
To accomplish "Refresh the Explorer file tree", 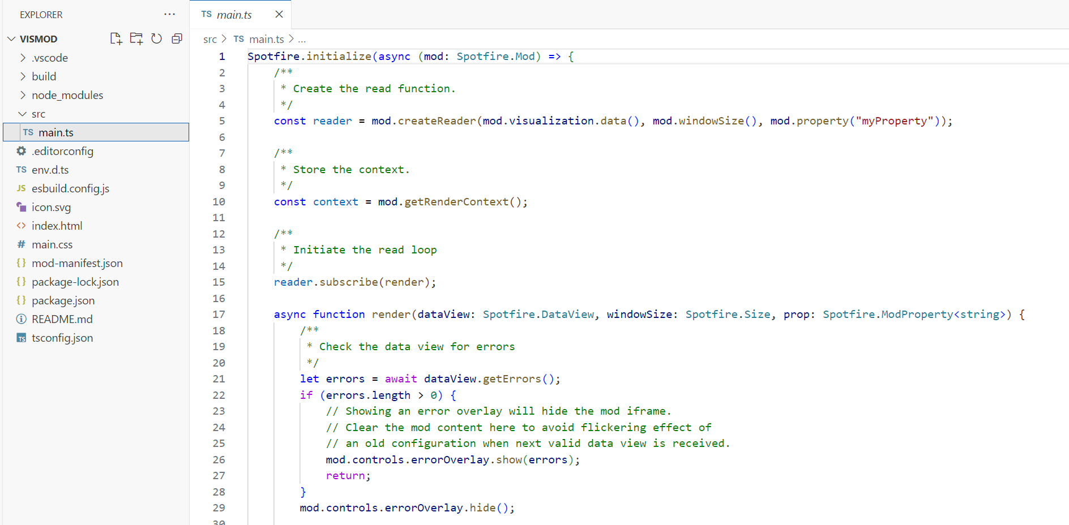I will click(157, 38).
